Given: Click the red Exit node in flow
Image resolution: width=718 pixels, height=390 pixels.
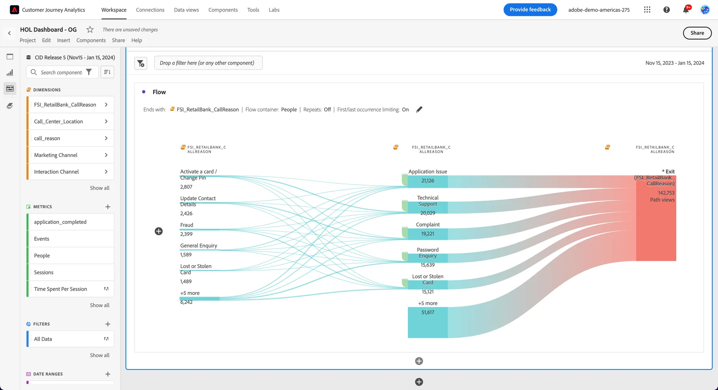Looking at the screenshot, I should 656,218.
